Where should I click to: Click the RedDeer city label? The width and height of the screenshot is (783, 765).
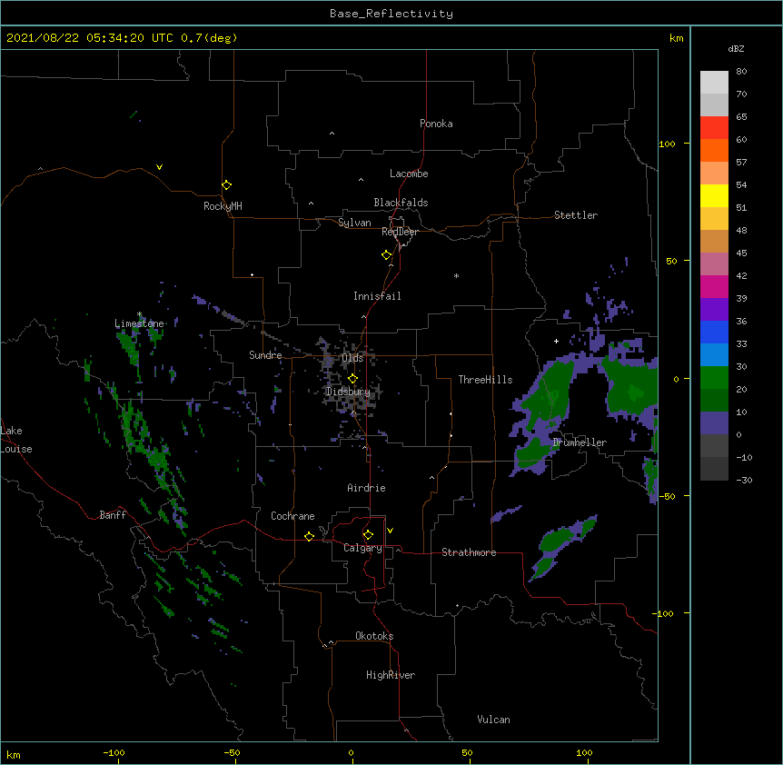tap(400, 232)
